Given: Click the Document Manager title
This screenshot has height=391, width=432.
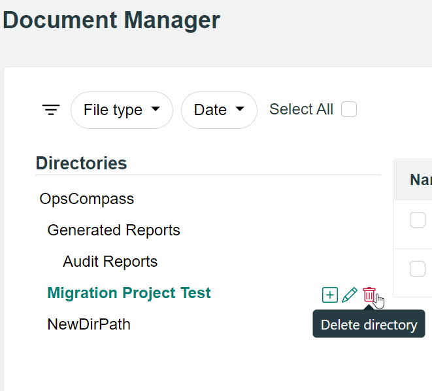Looking at the screenshot, I should click(111, 20).
